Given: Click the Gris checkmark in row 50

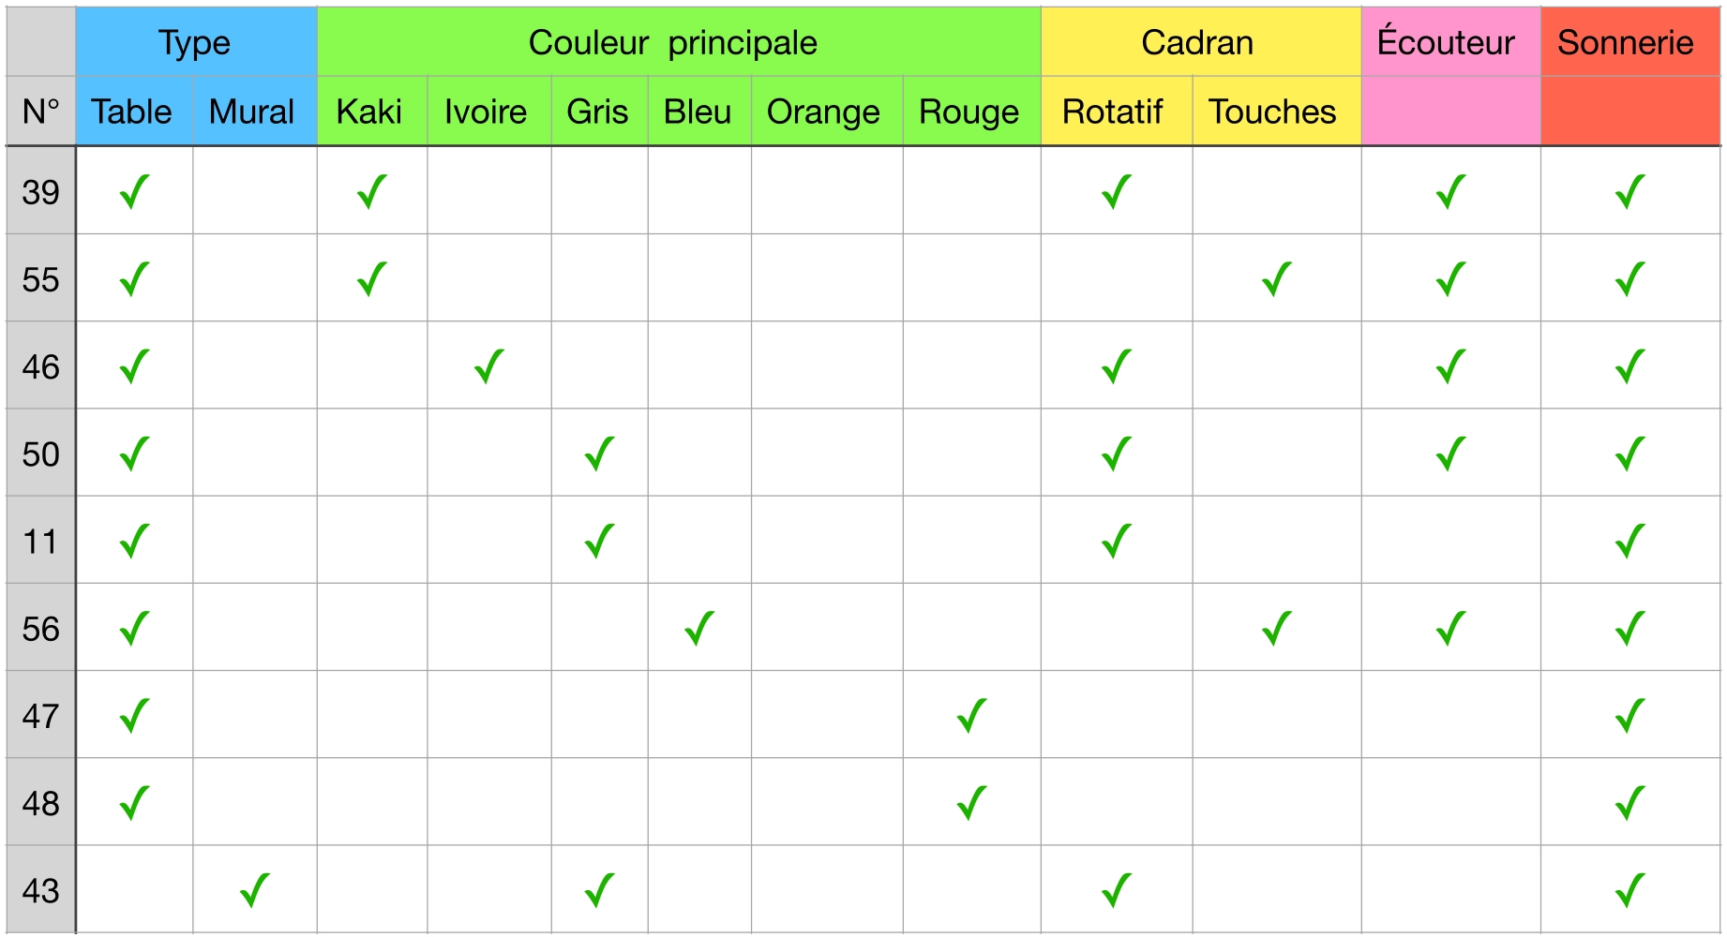Looking at the screenshot, I should point(599,454).
